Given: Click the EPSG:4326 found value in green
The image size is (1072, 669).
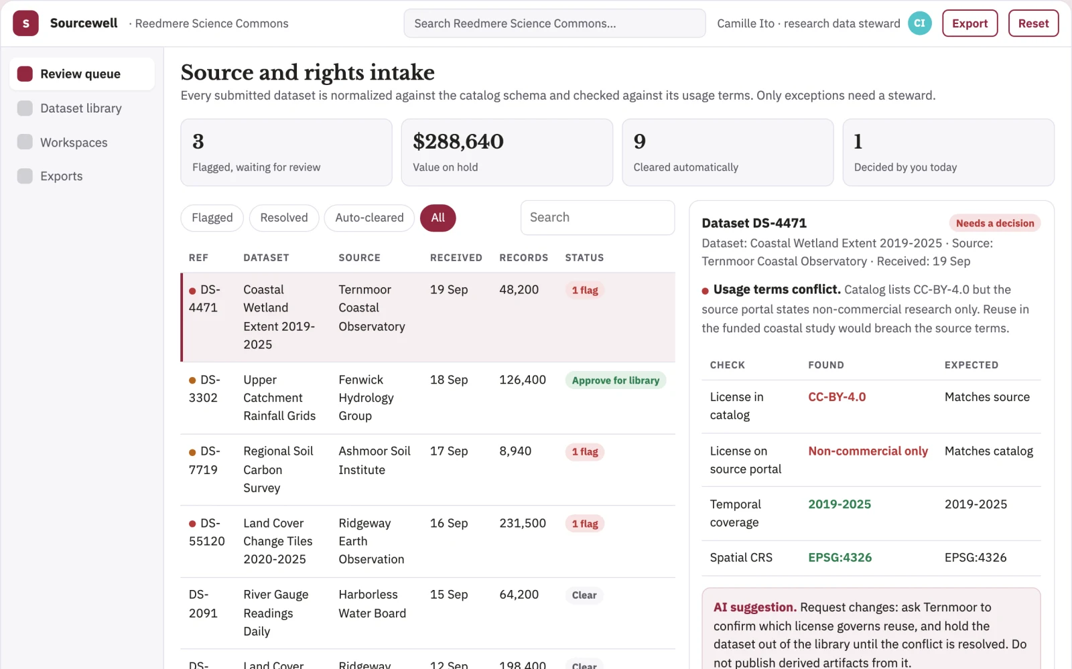Looking at the screenshot, I should 840,558.
